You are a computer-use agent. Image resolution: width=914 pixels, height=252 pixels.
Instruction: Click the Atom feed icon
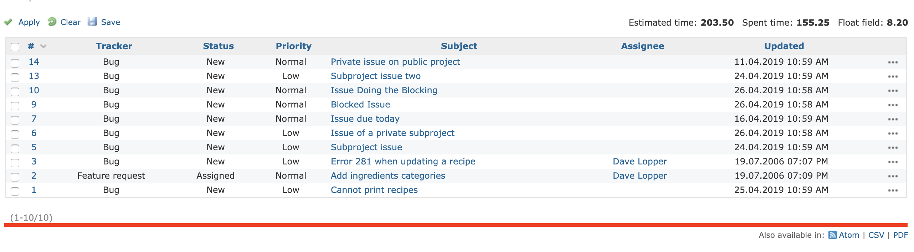[832, 235]
